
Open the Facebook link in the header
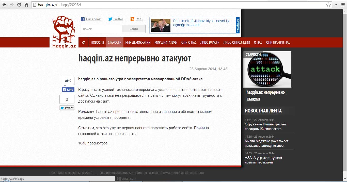point(93,19)
